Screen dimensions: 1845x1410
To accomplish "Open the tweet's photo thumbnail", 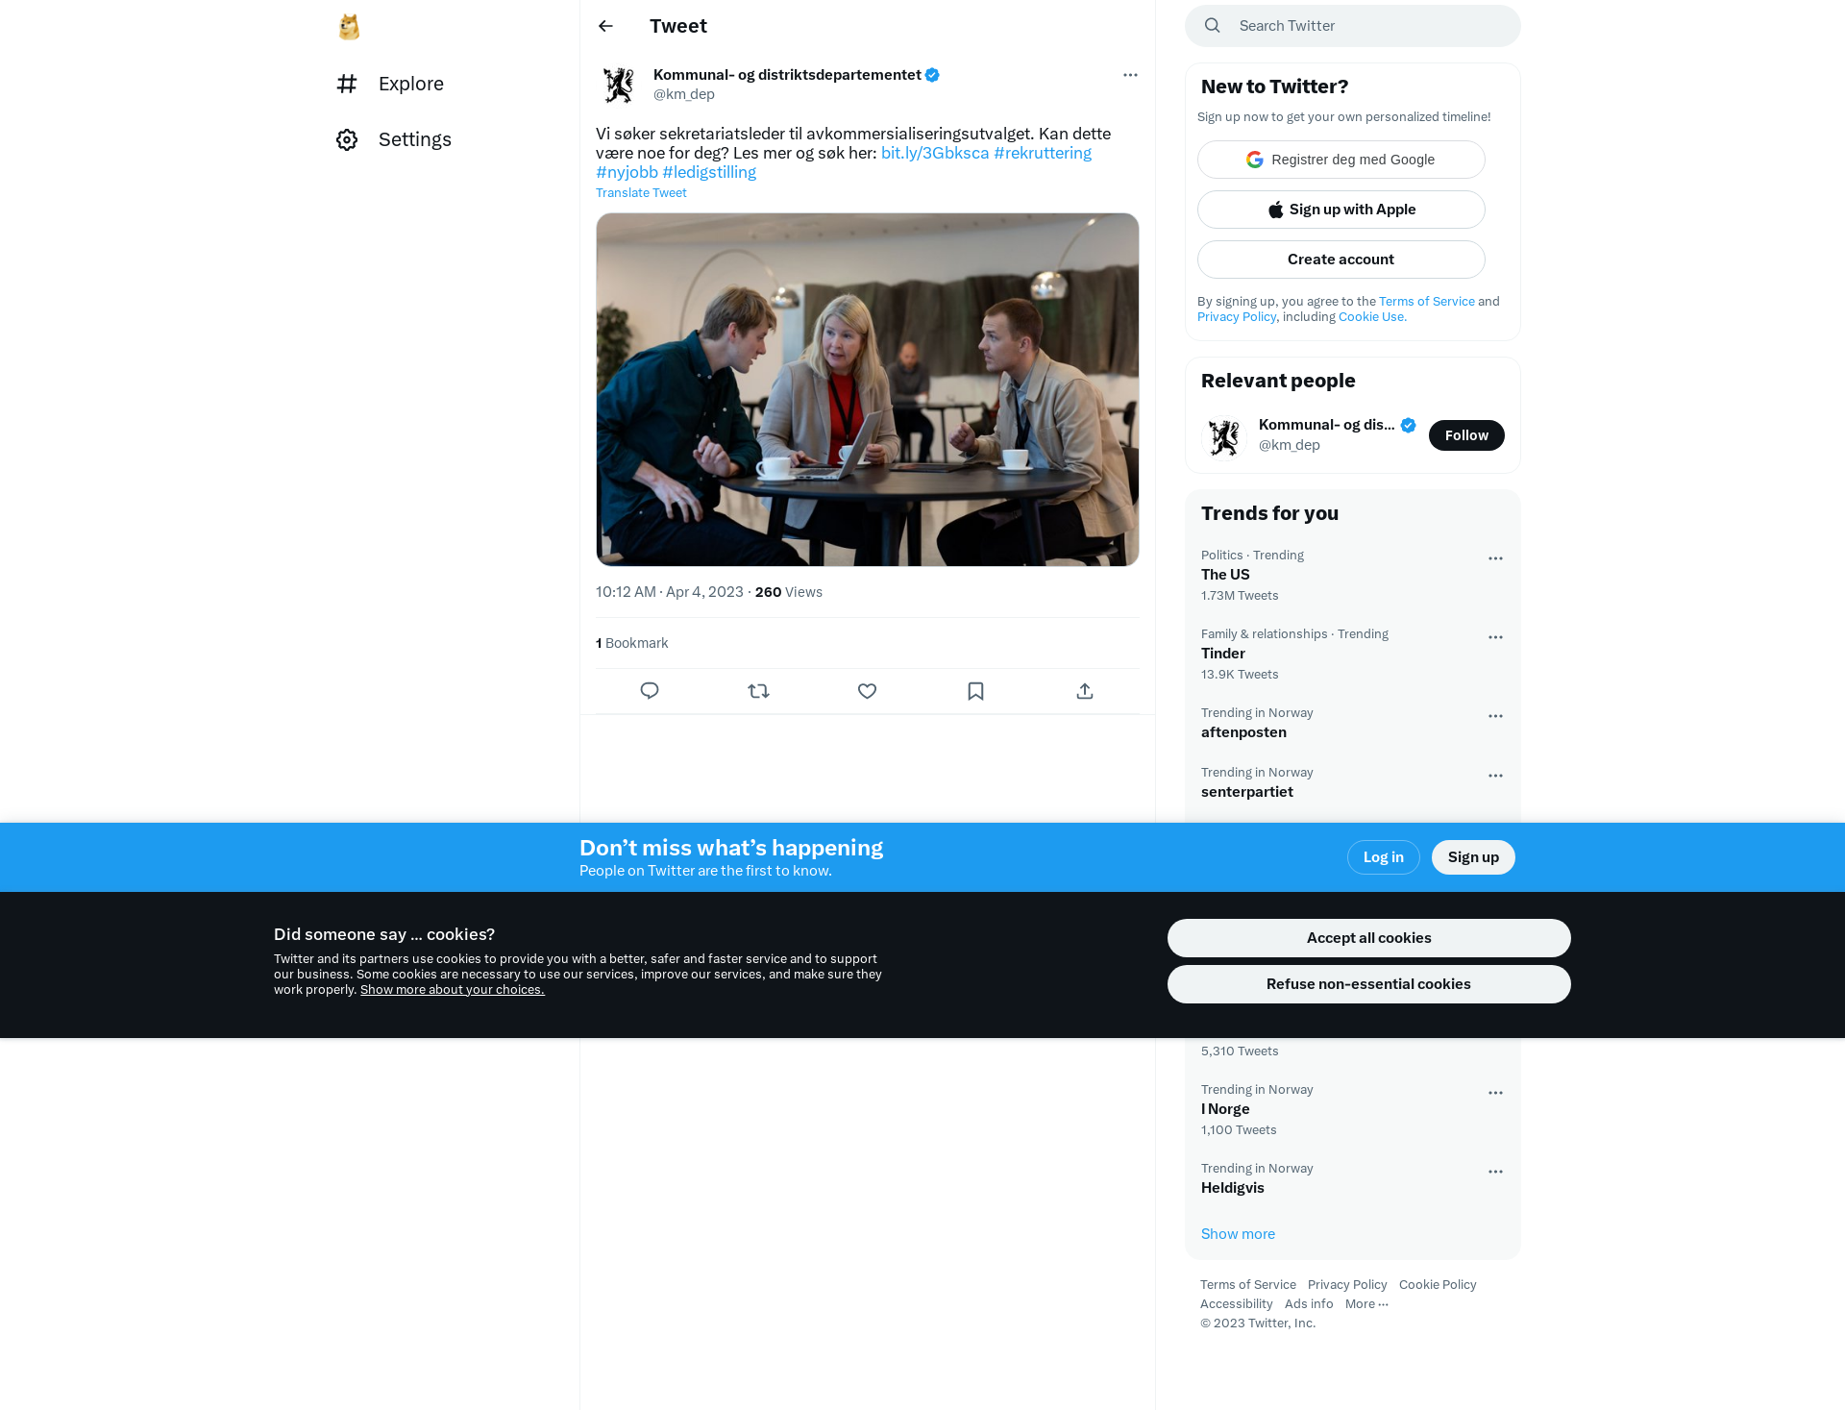I will pyautogui.click(x=867, y=389).
